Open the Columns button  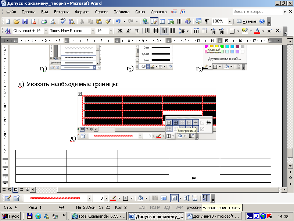point(179,21)
